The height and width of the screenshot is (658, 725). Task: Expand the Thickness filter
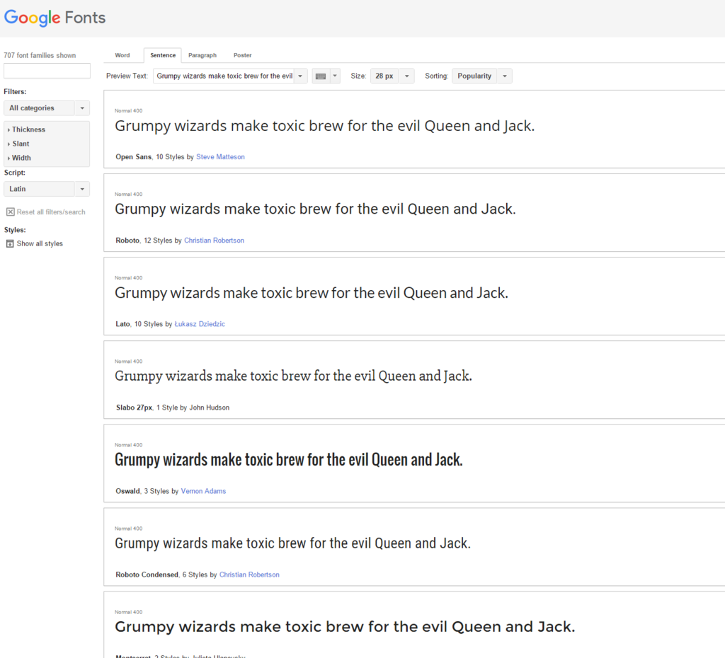28,129
